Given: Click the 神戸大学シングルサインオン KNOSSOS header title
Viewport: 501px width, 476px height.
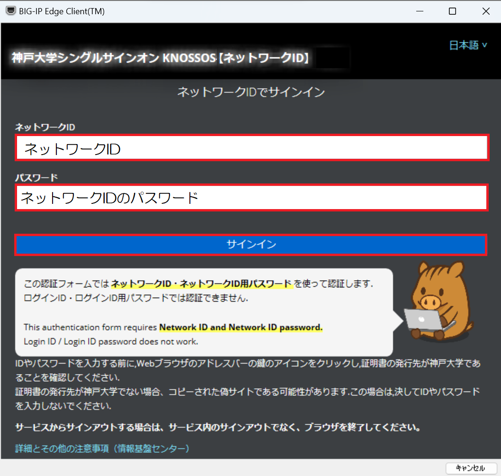Looking at the screenshot, I should click(161, 58).
